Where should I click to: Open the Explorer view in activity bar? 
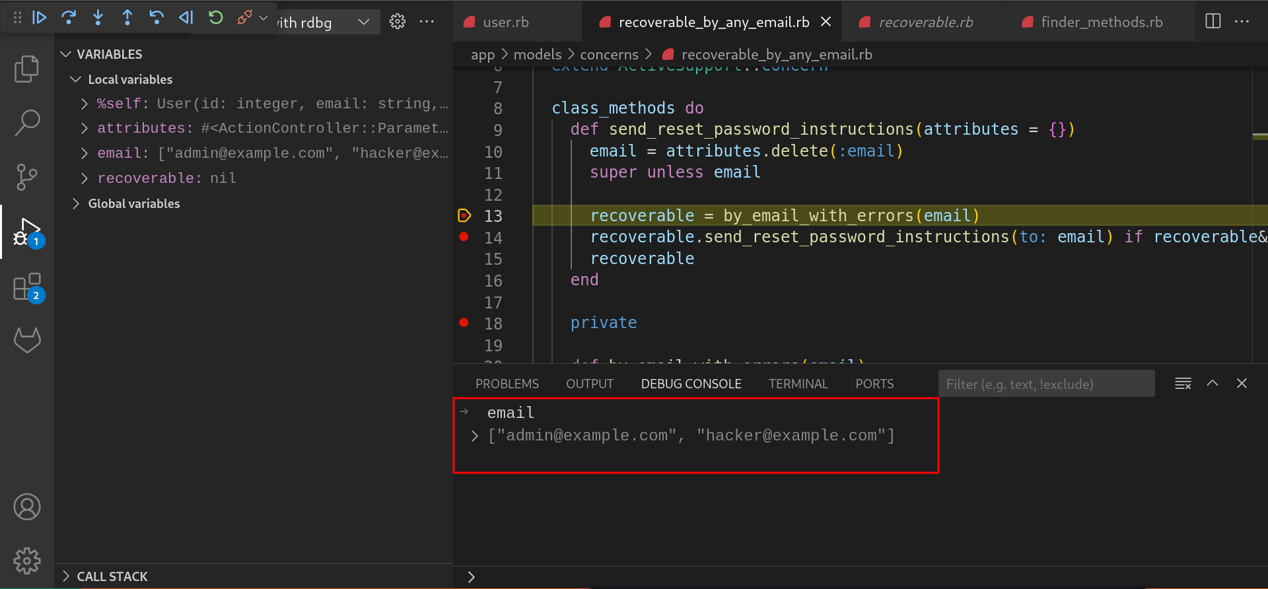pyautogui.click(x=27, y=69)
